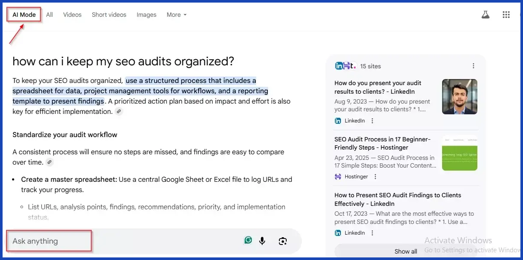Viewport: 523px width, 260px height.
Task: Click the 'Standardize your audit workflow' heading
Action: [65, 135]
